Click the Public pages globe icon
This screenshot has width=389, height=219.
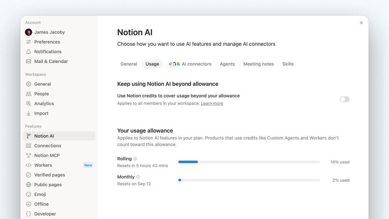coord(29,185)
